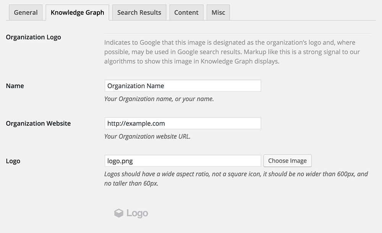Select the Knowledge Graph tab
Viewport: 382px width, 233px height.
coord(77,13)
